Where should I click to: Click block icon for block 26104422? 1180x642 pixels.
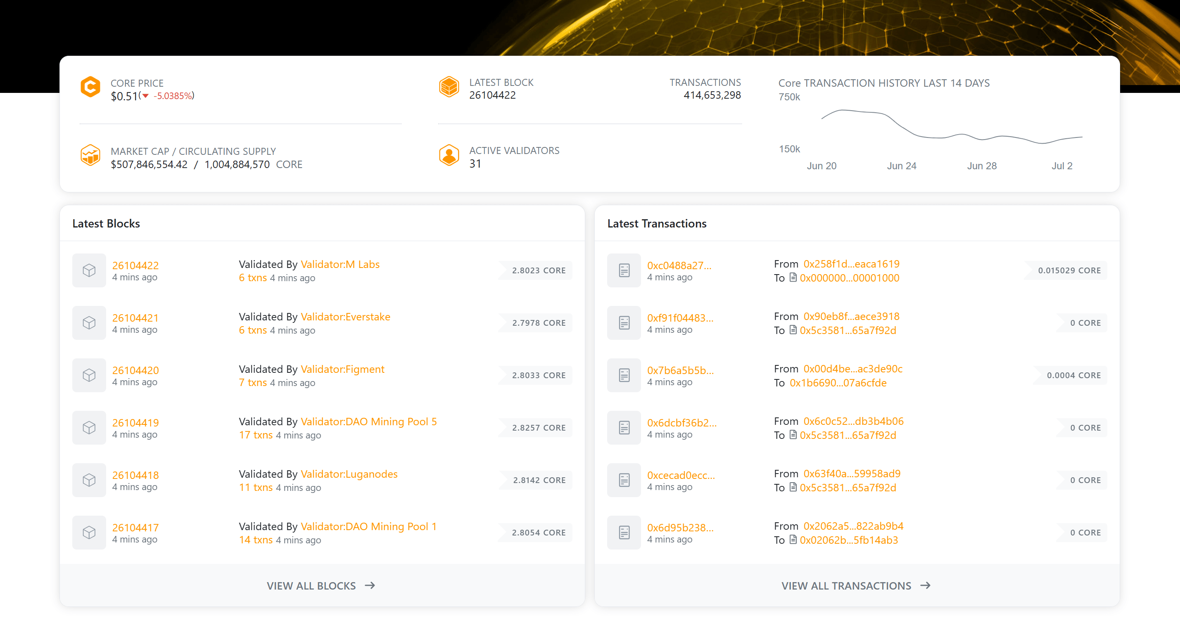[x=89, y=270]
